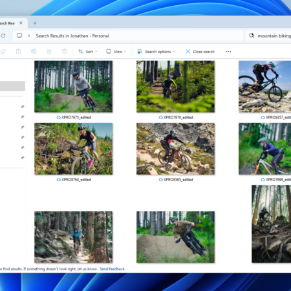Select the unlabeled thumbnail of rider in teal jersey between trees
Image resolution: width=291 pixels, height=291 pixels.
point(74,237)
